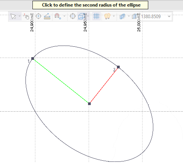Click the slice view icon beside value field
The width and height of the screenshot is (183, 163).
pos(135,16)
